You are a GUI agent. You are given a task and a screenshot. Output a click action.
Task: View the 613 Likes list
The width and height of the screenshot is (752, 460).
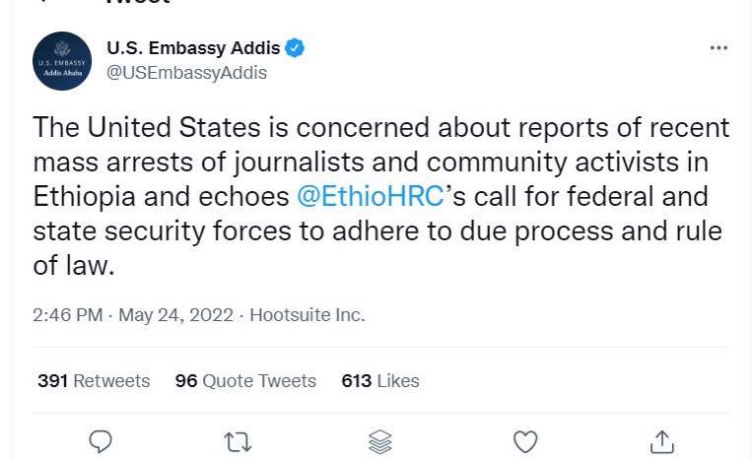click(380, 381)
